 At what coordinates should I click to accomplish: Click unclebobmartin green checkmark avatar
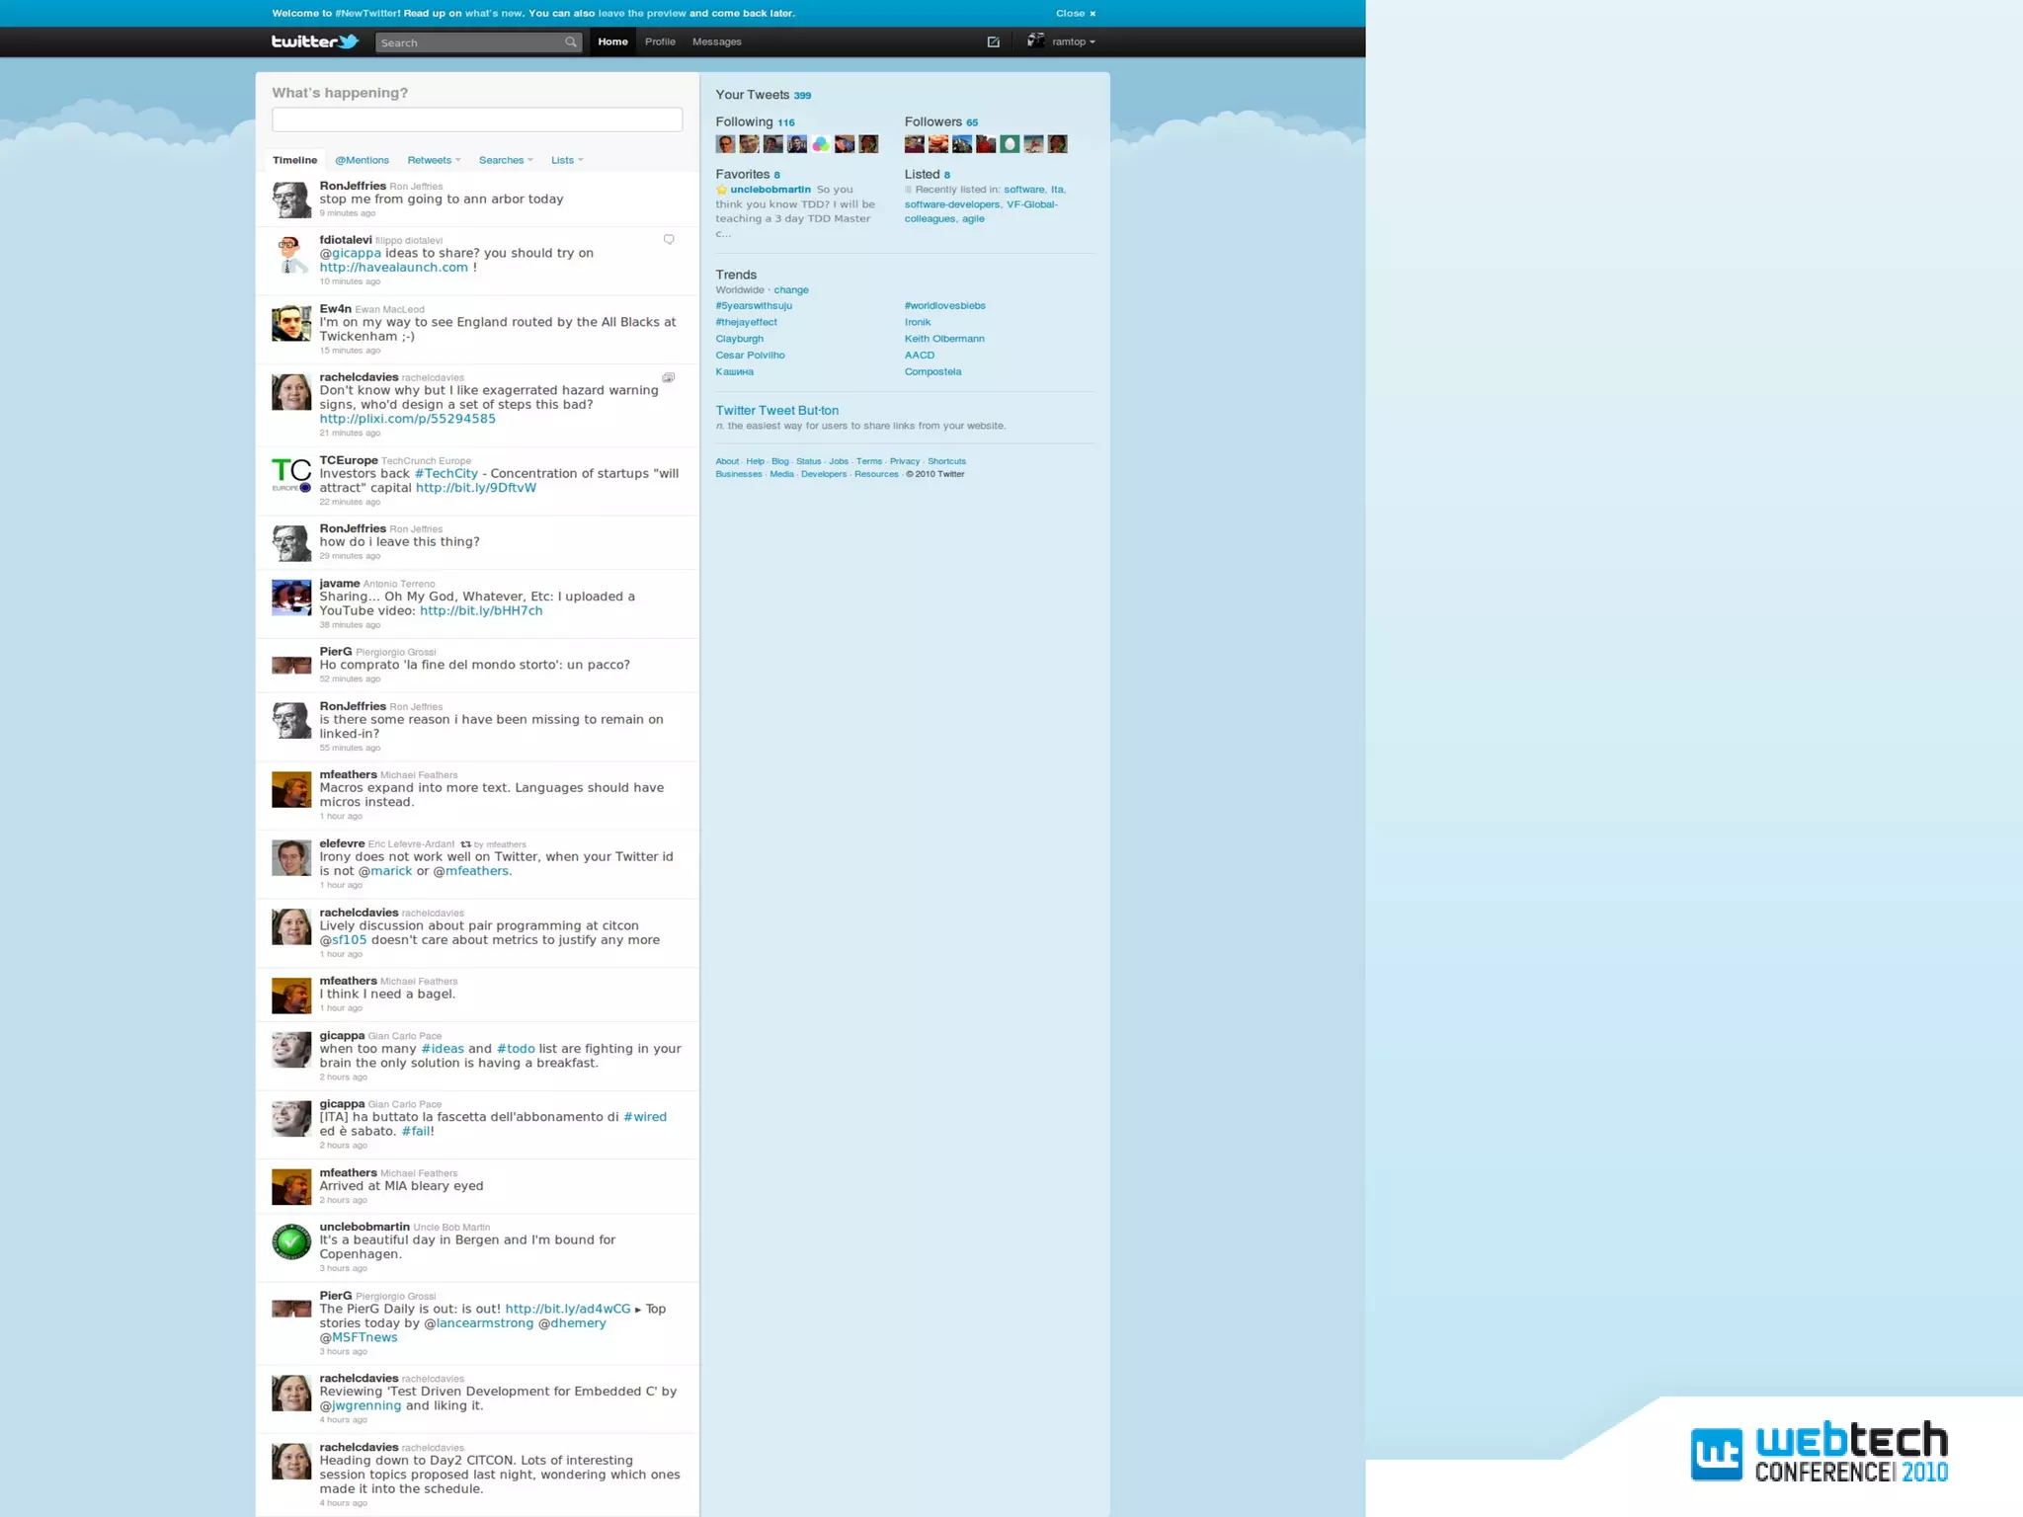click(291, 1241)
